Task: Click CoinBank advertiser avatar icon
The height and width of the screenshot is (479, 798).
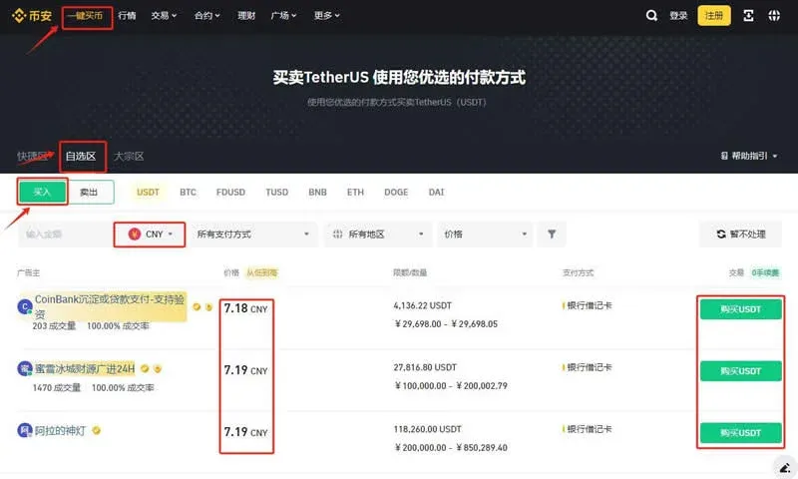Action: click(24, 307)
